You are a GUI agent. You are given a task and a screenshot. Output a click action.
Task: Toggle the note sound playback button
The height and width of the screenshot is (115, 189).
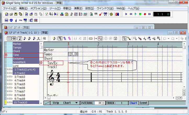100,38
